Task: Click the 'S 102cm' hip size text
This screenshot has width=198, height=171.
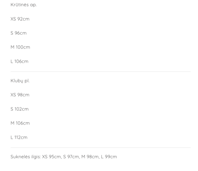Action: pos(19,109)
